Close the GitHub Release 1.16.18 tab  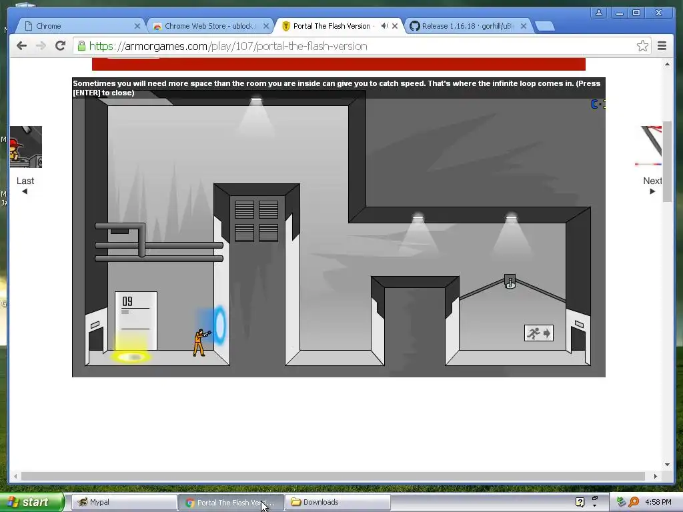click(x=524, y=26)
